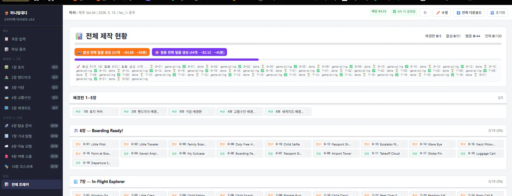Select 전체 트래커 in the sidebar
Viewport: 512px width, 196px height.
click(x=31, y=185)
